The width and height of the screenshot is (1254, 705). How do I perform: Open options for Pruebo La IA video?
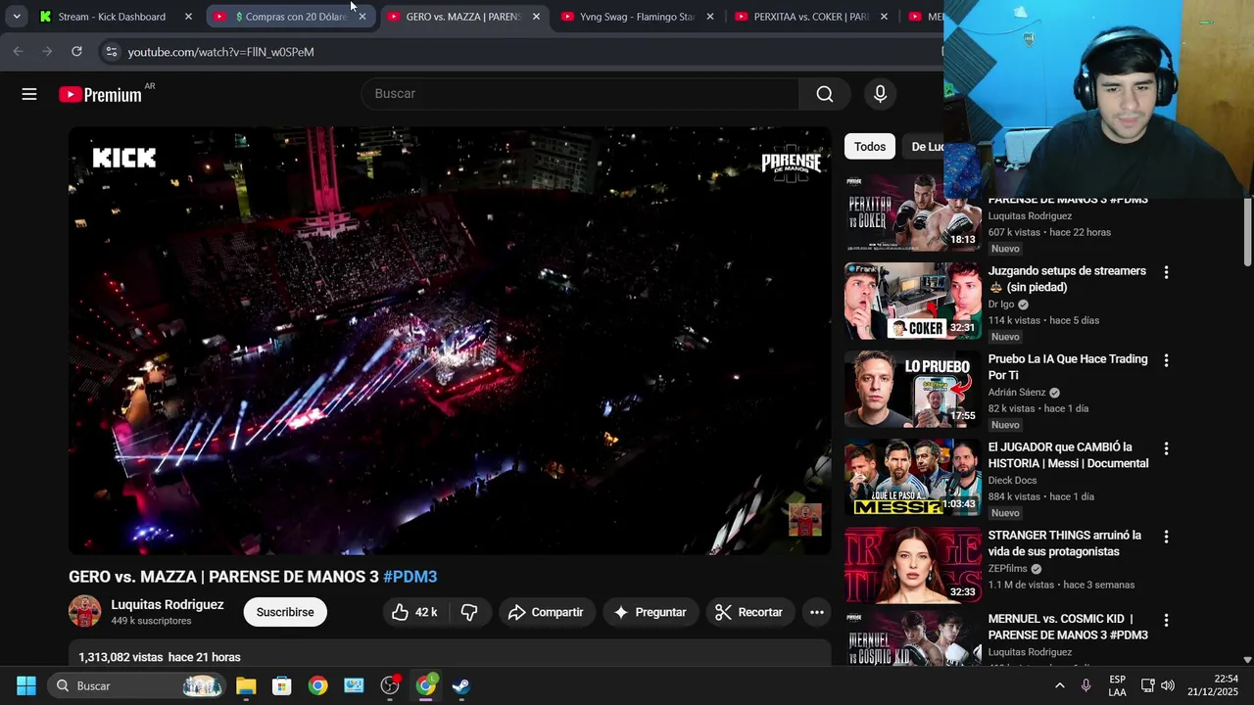(x=1166, y=360)
